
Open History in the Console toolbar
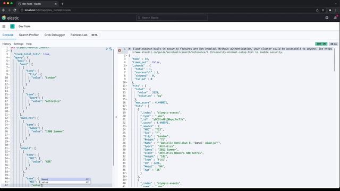click(6, 44)
